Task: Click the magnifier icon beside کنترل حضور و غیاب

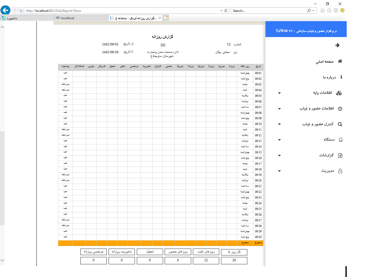Action: coord(340,124)
